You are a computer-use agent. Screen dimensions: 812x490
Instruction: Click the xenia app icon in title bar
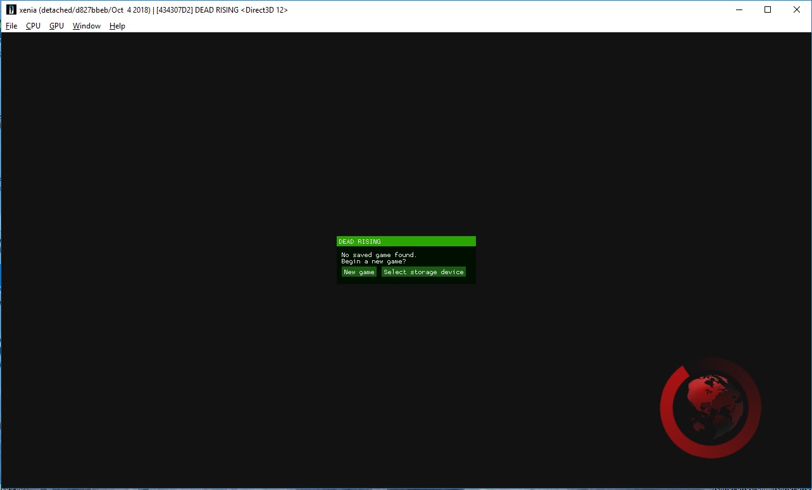11,9
